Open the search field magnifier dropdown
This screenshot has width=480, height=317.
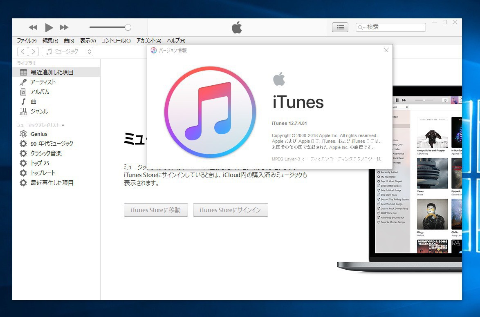coord(361,27)
